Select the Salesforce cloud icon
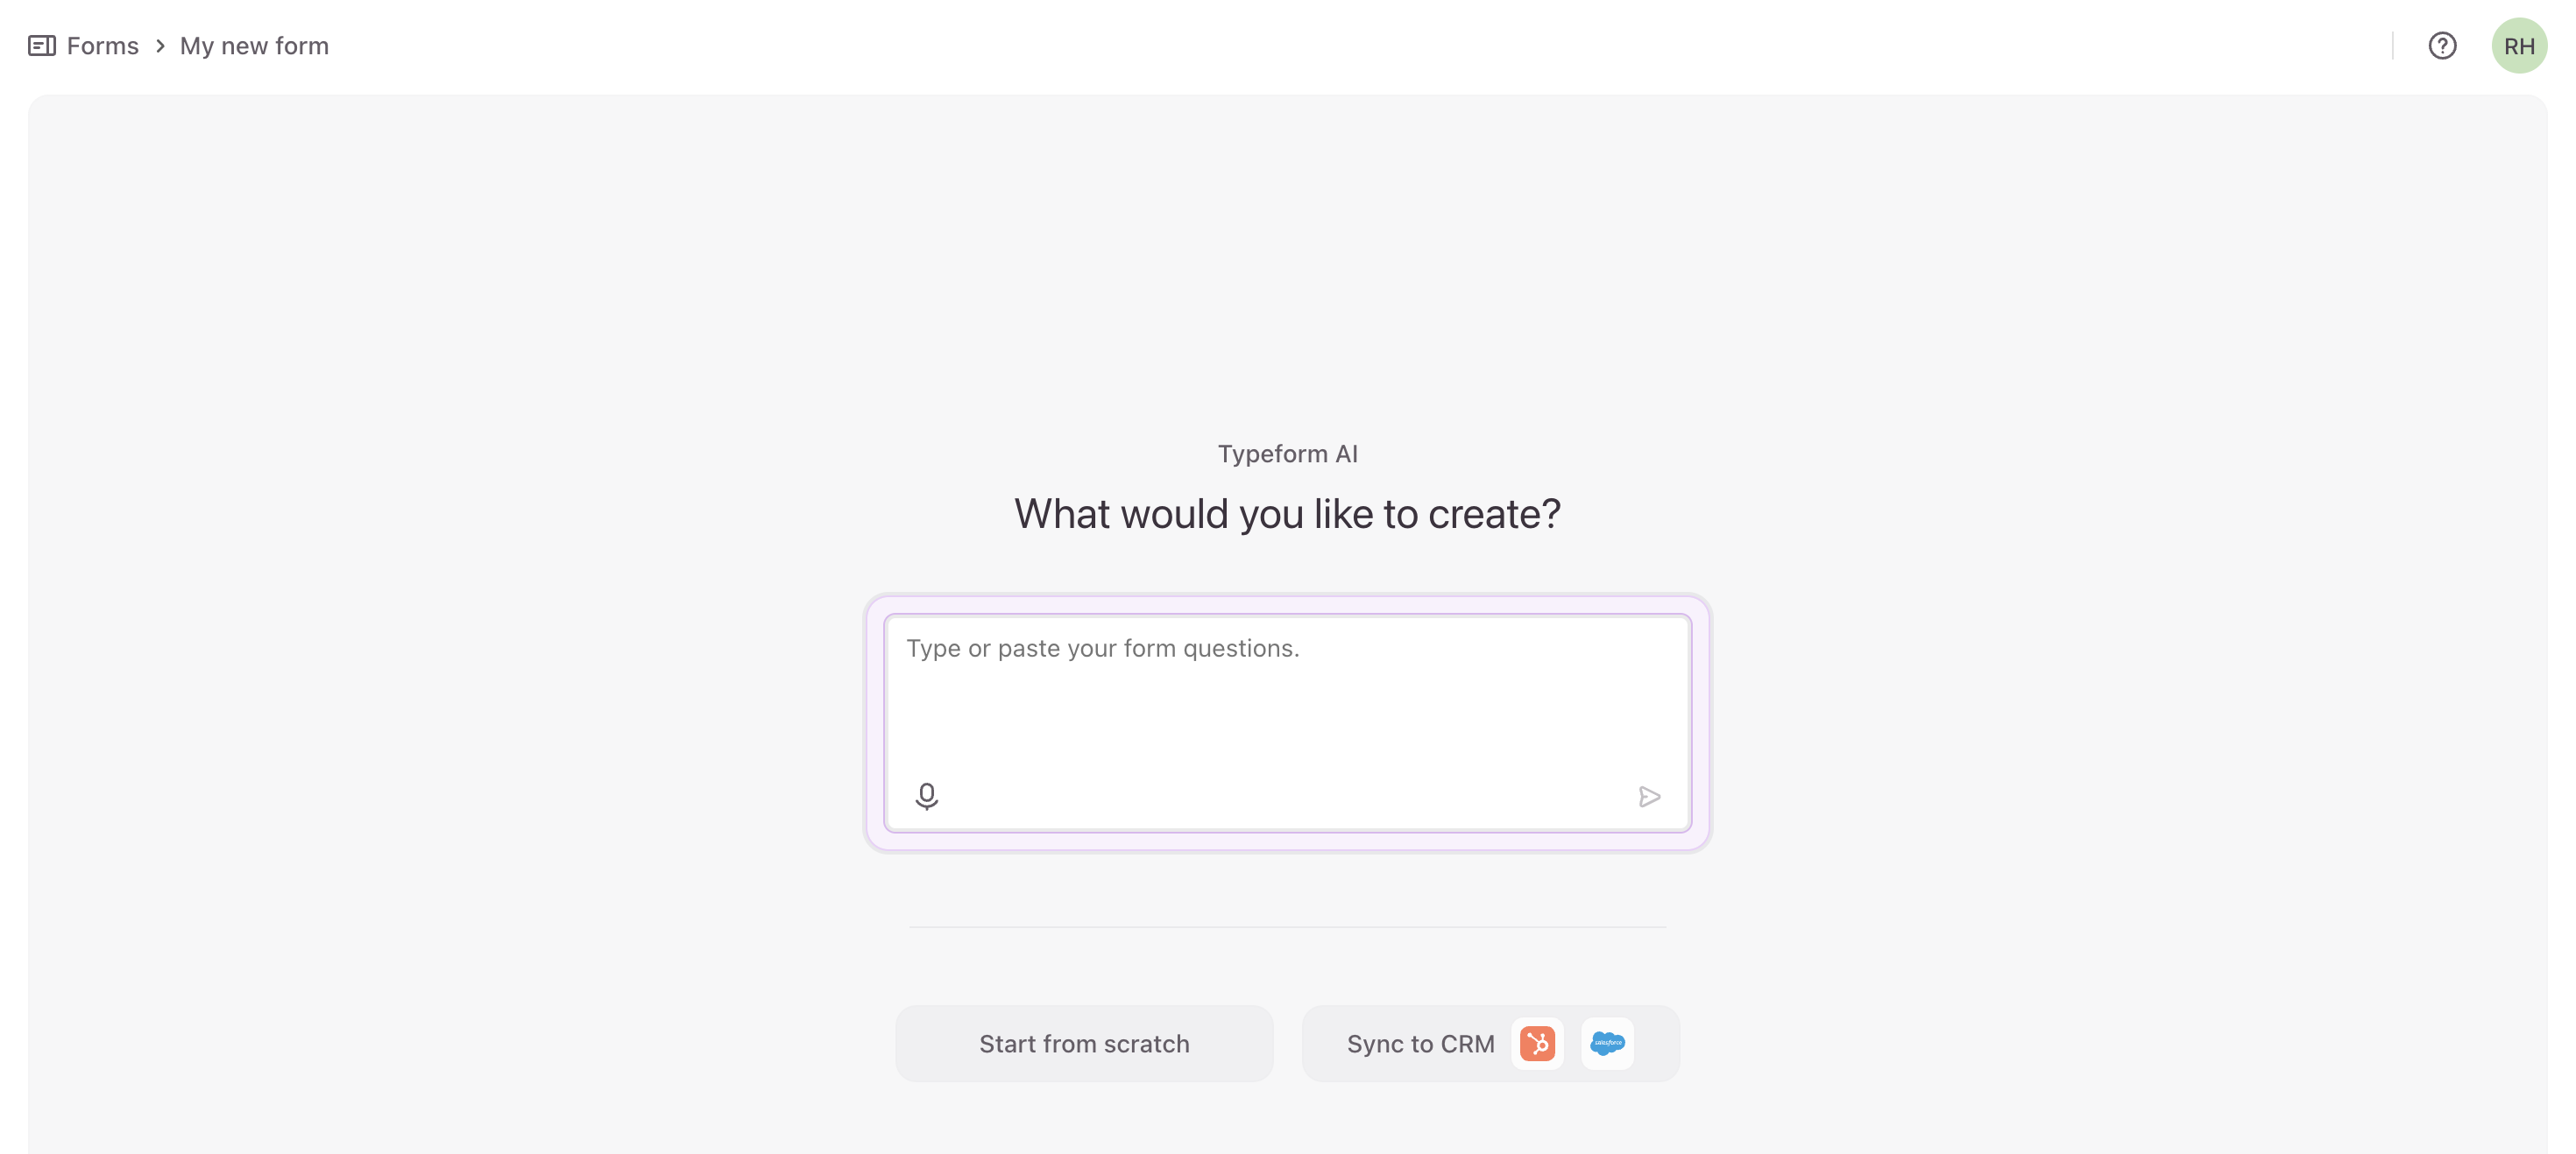 (1607, 1043)
